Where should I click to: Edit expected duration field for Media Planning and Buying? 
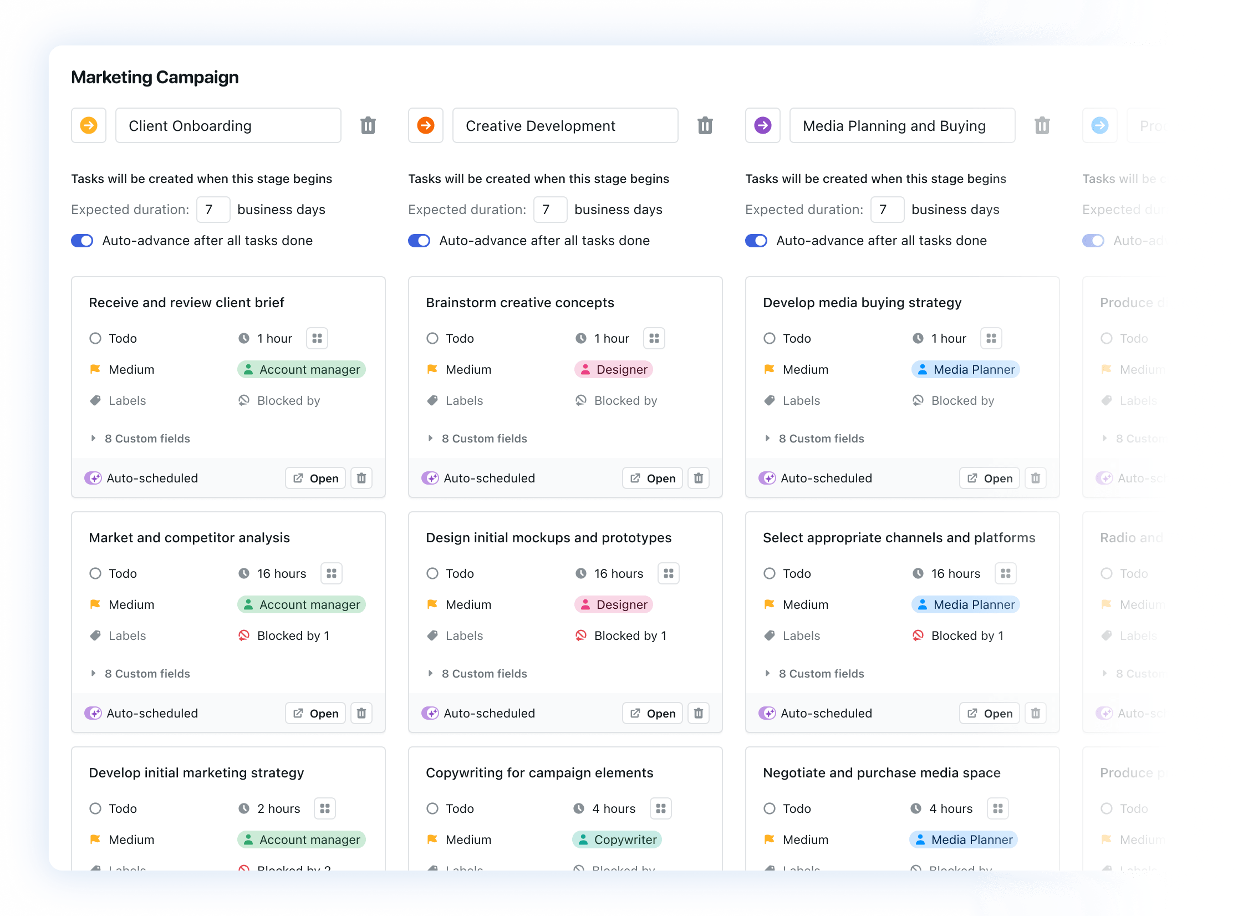point(888,210)
